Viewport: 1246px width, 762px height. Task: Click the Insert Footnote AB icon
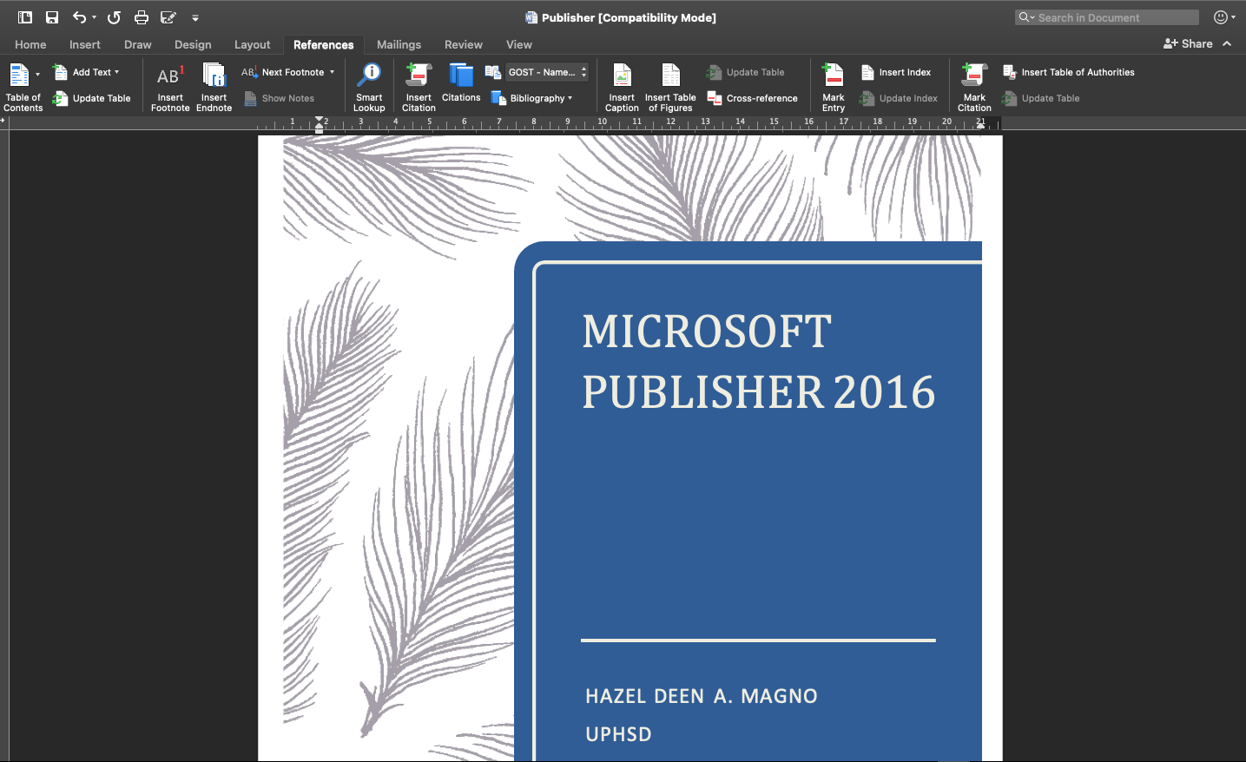tap(170, 76)
